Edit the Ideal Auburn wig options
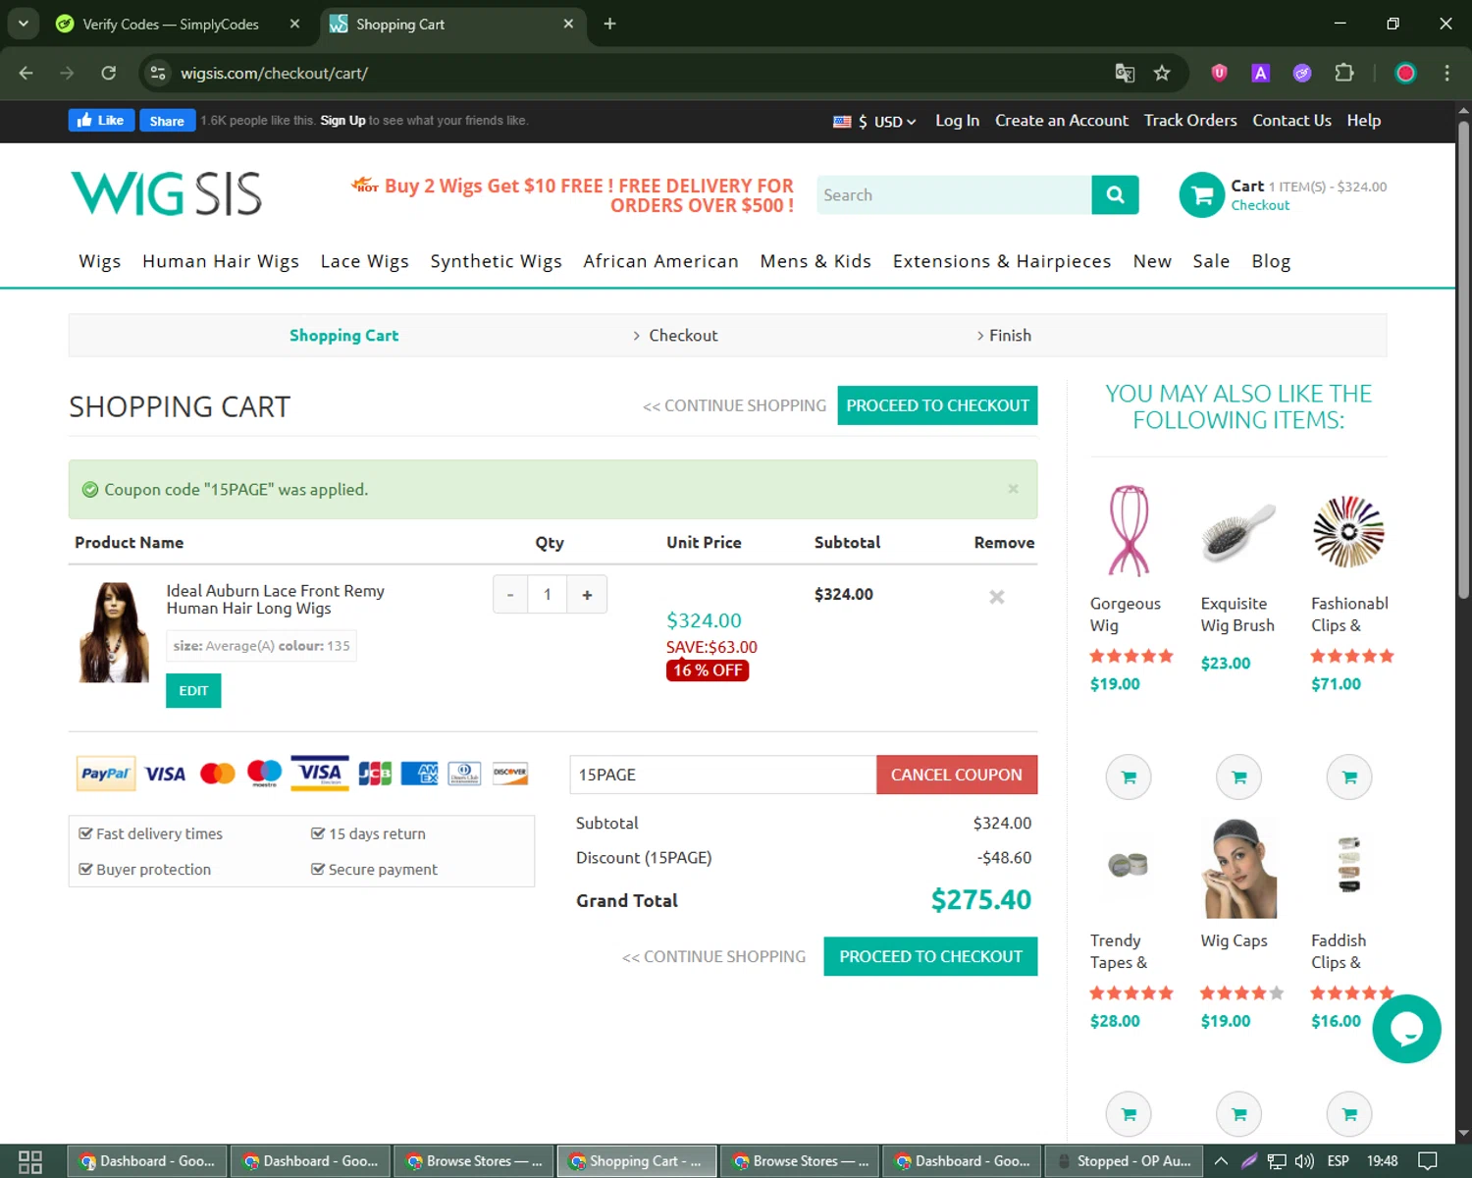 (x=193, y=690)
